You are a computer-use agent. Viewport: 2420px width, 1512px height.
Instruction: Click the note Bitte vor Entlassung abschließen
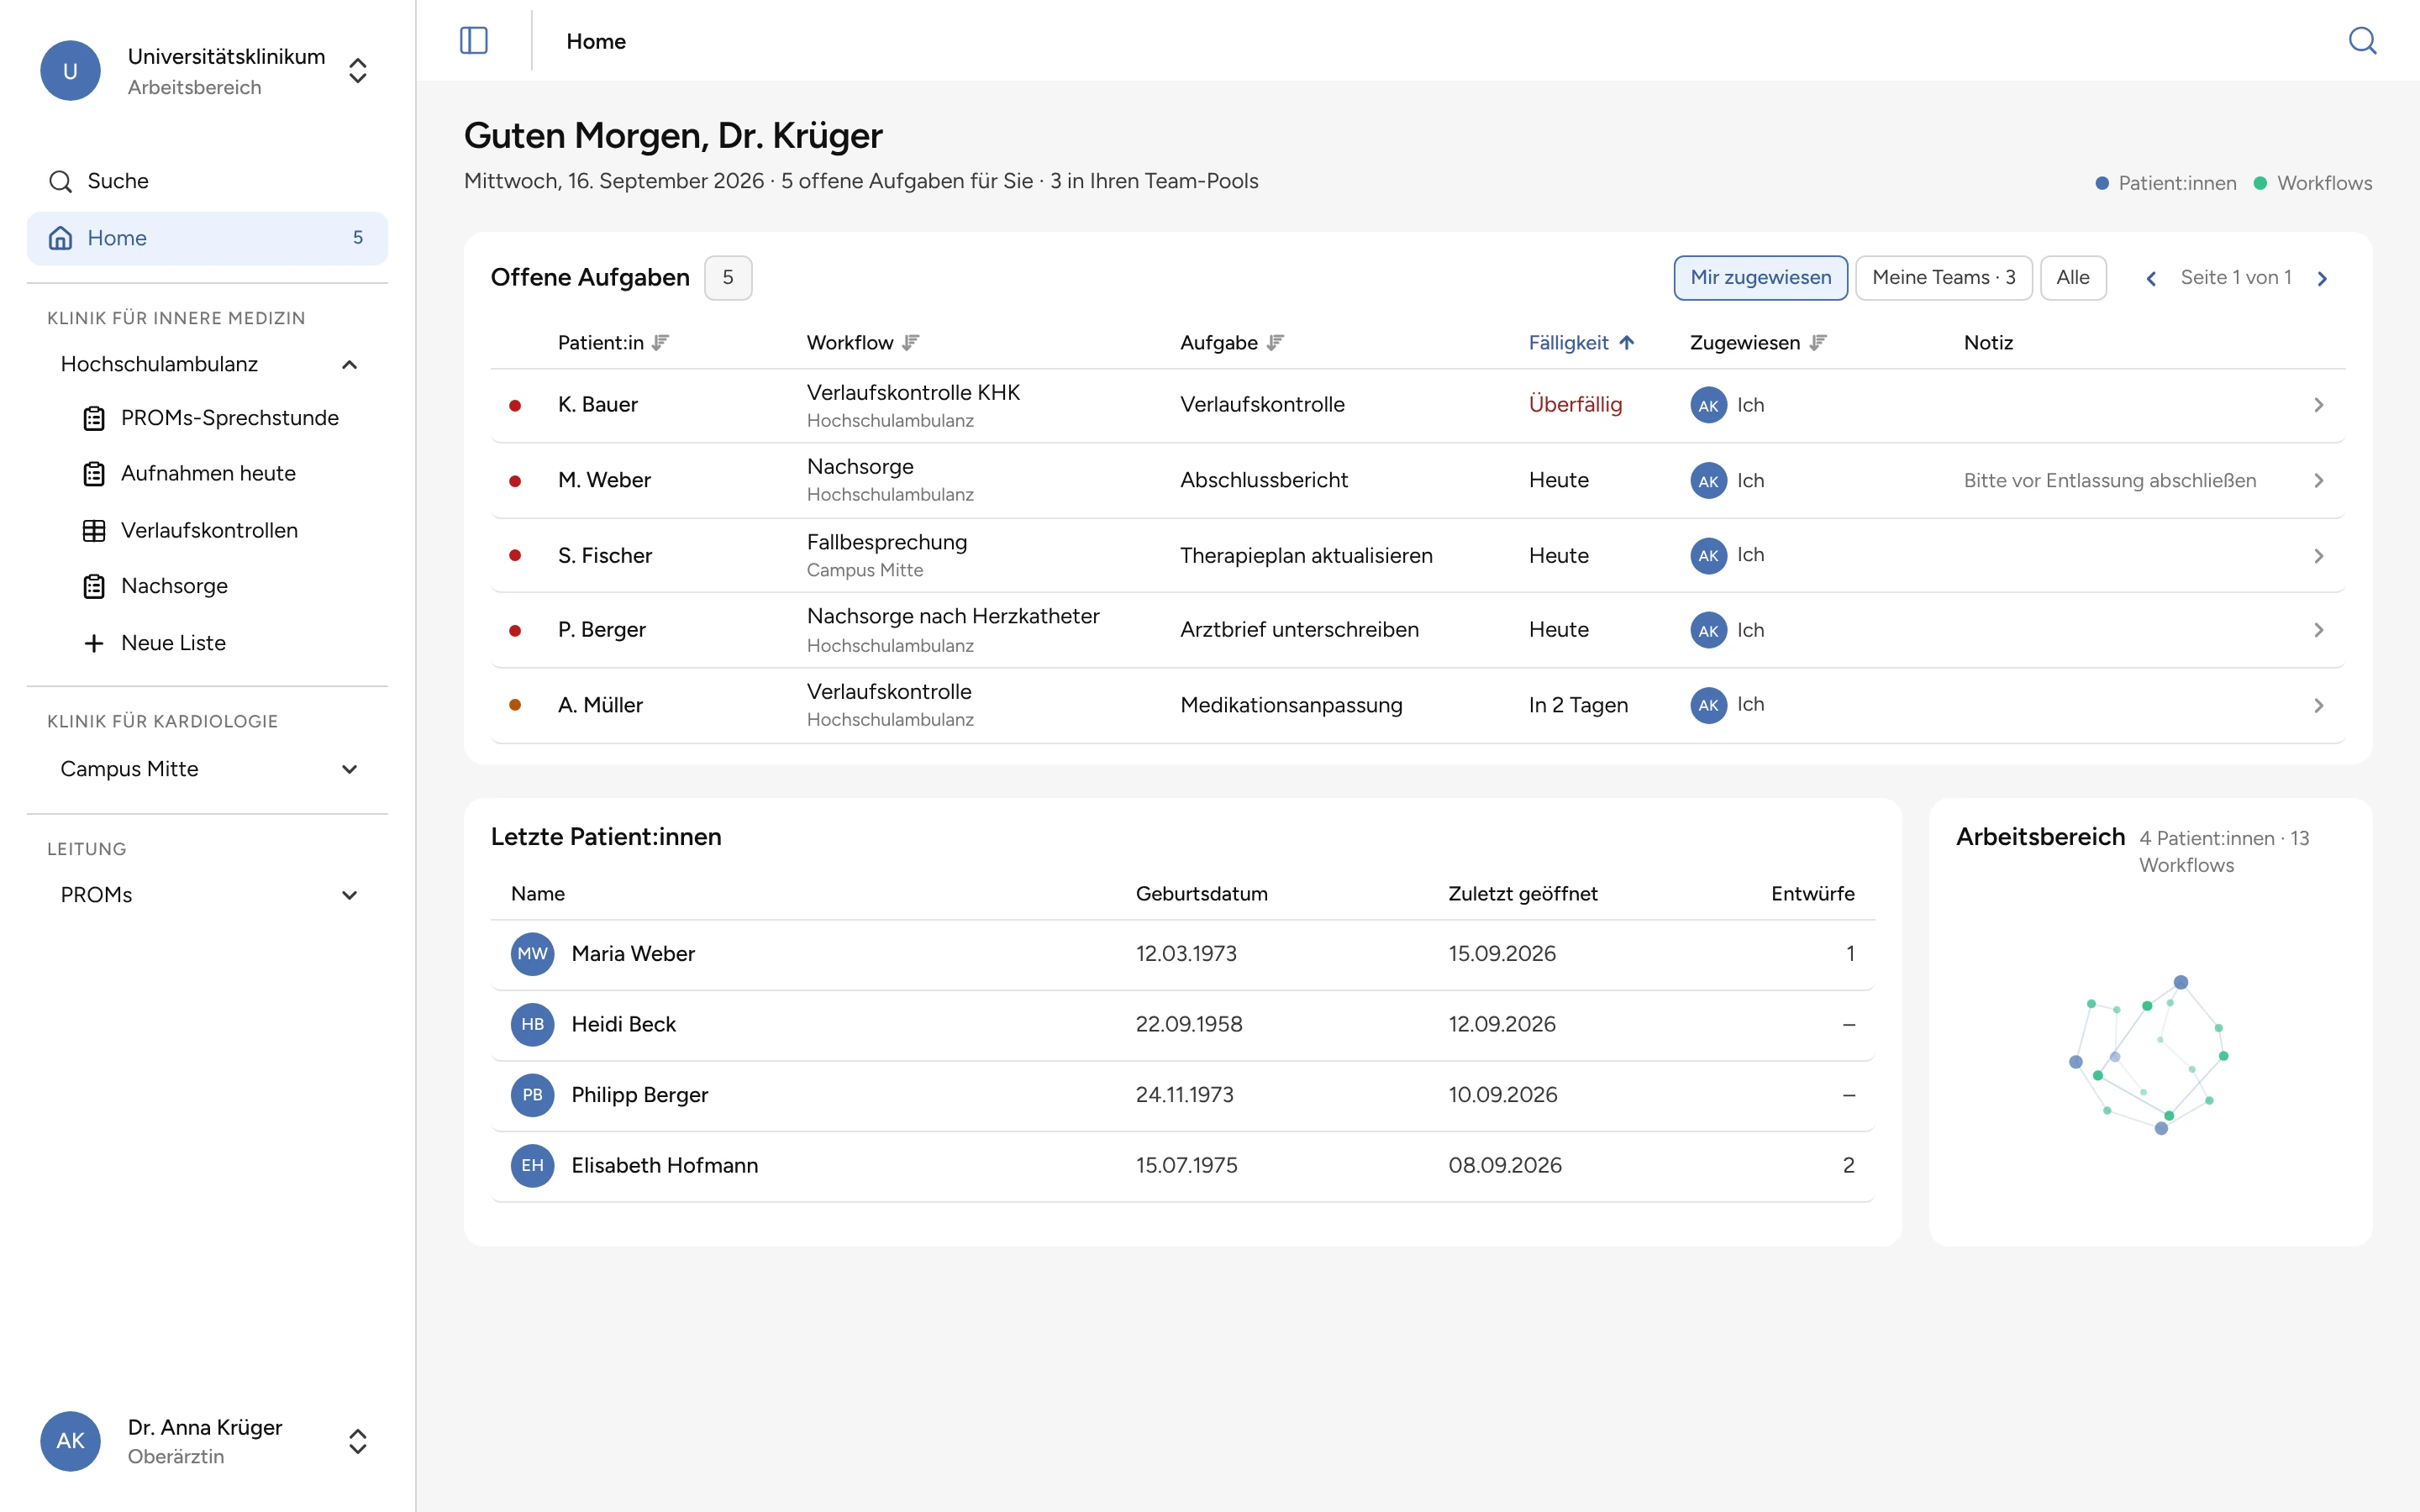(x=2109, y=481)
